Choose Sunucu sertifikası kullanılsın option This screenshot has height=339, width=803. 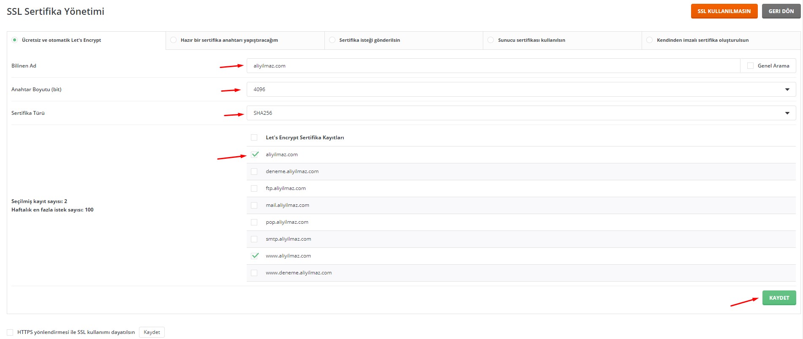point(490,40)
